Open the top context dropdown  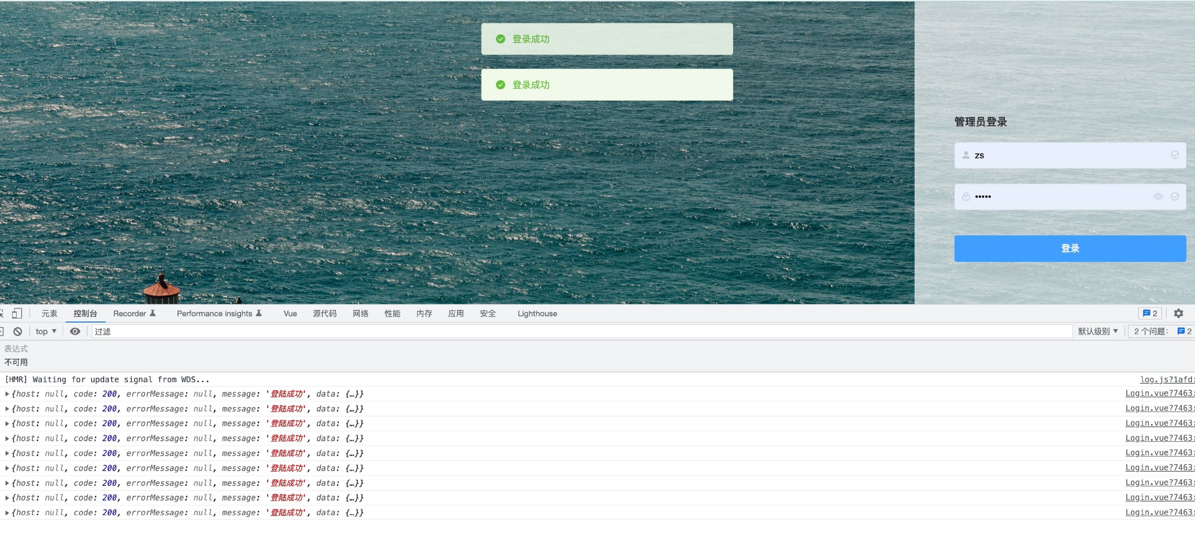[x=45, y=332]
